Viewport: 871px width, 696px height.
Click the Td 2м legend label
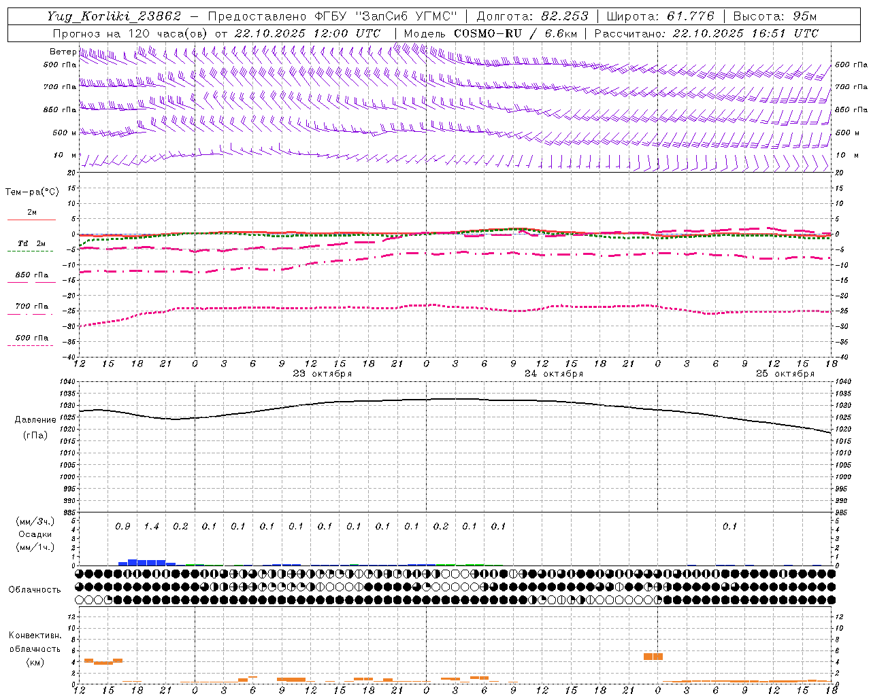(32, 243)
